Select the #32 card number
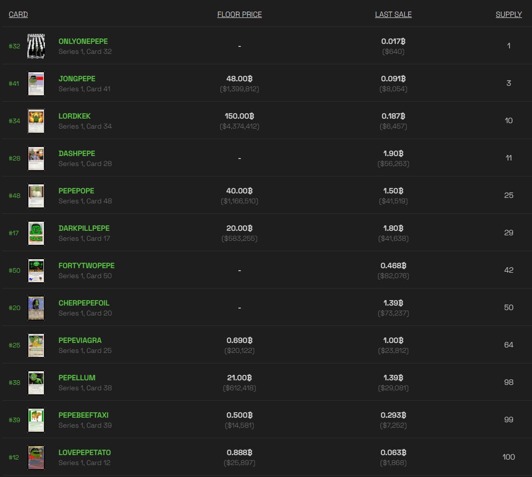 14,46
